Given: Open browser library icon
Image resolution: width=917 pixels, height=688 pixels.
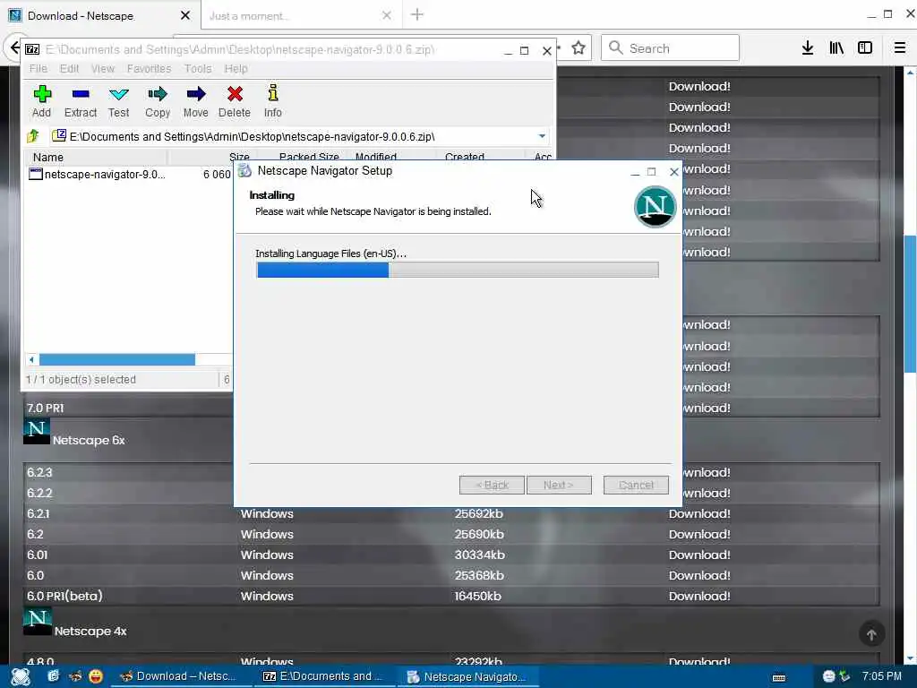Looking at the screenshot, I should [x=836, y=48].
